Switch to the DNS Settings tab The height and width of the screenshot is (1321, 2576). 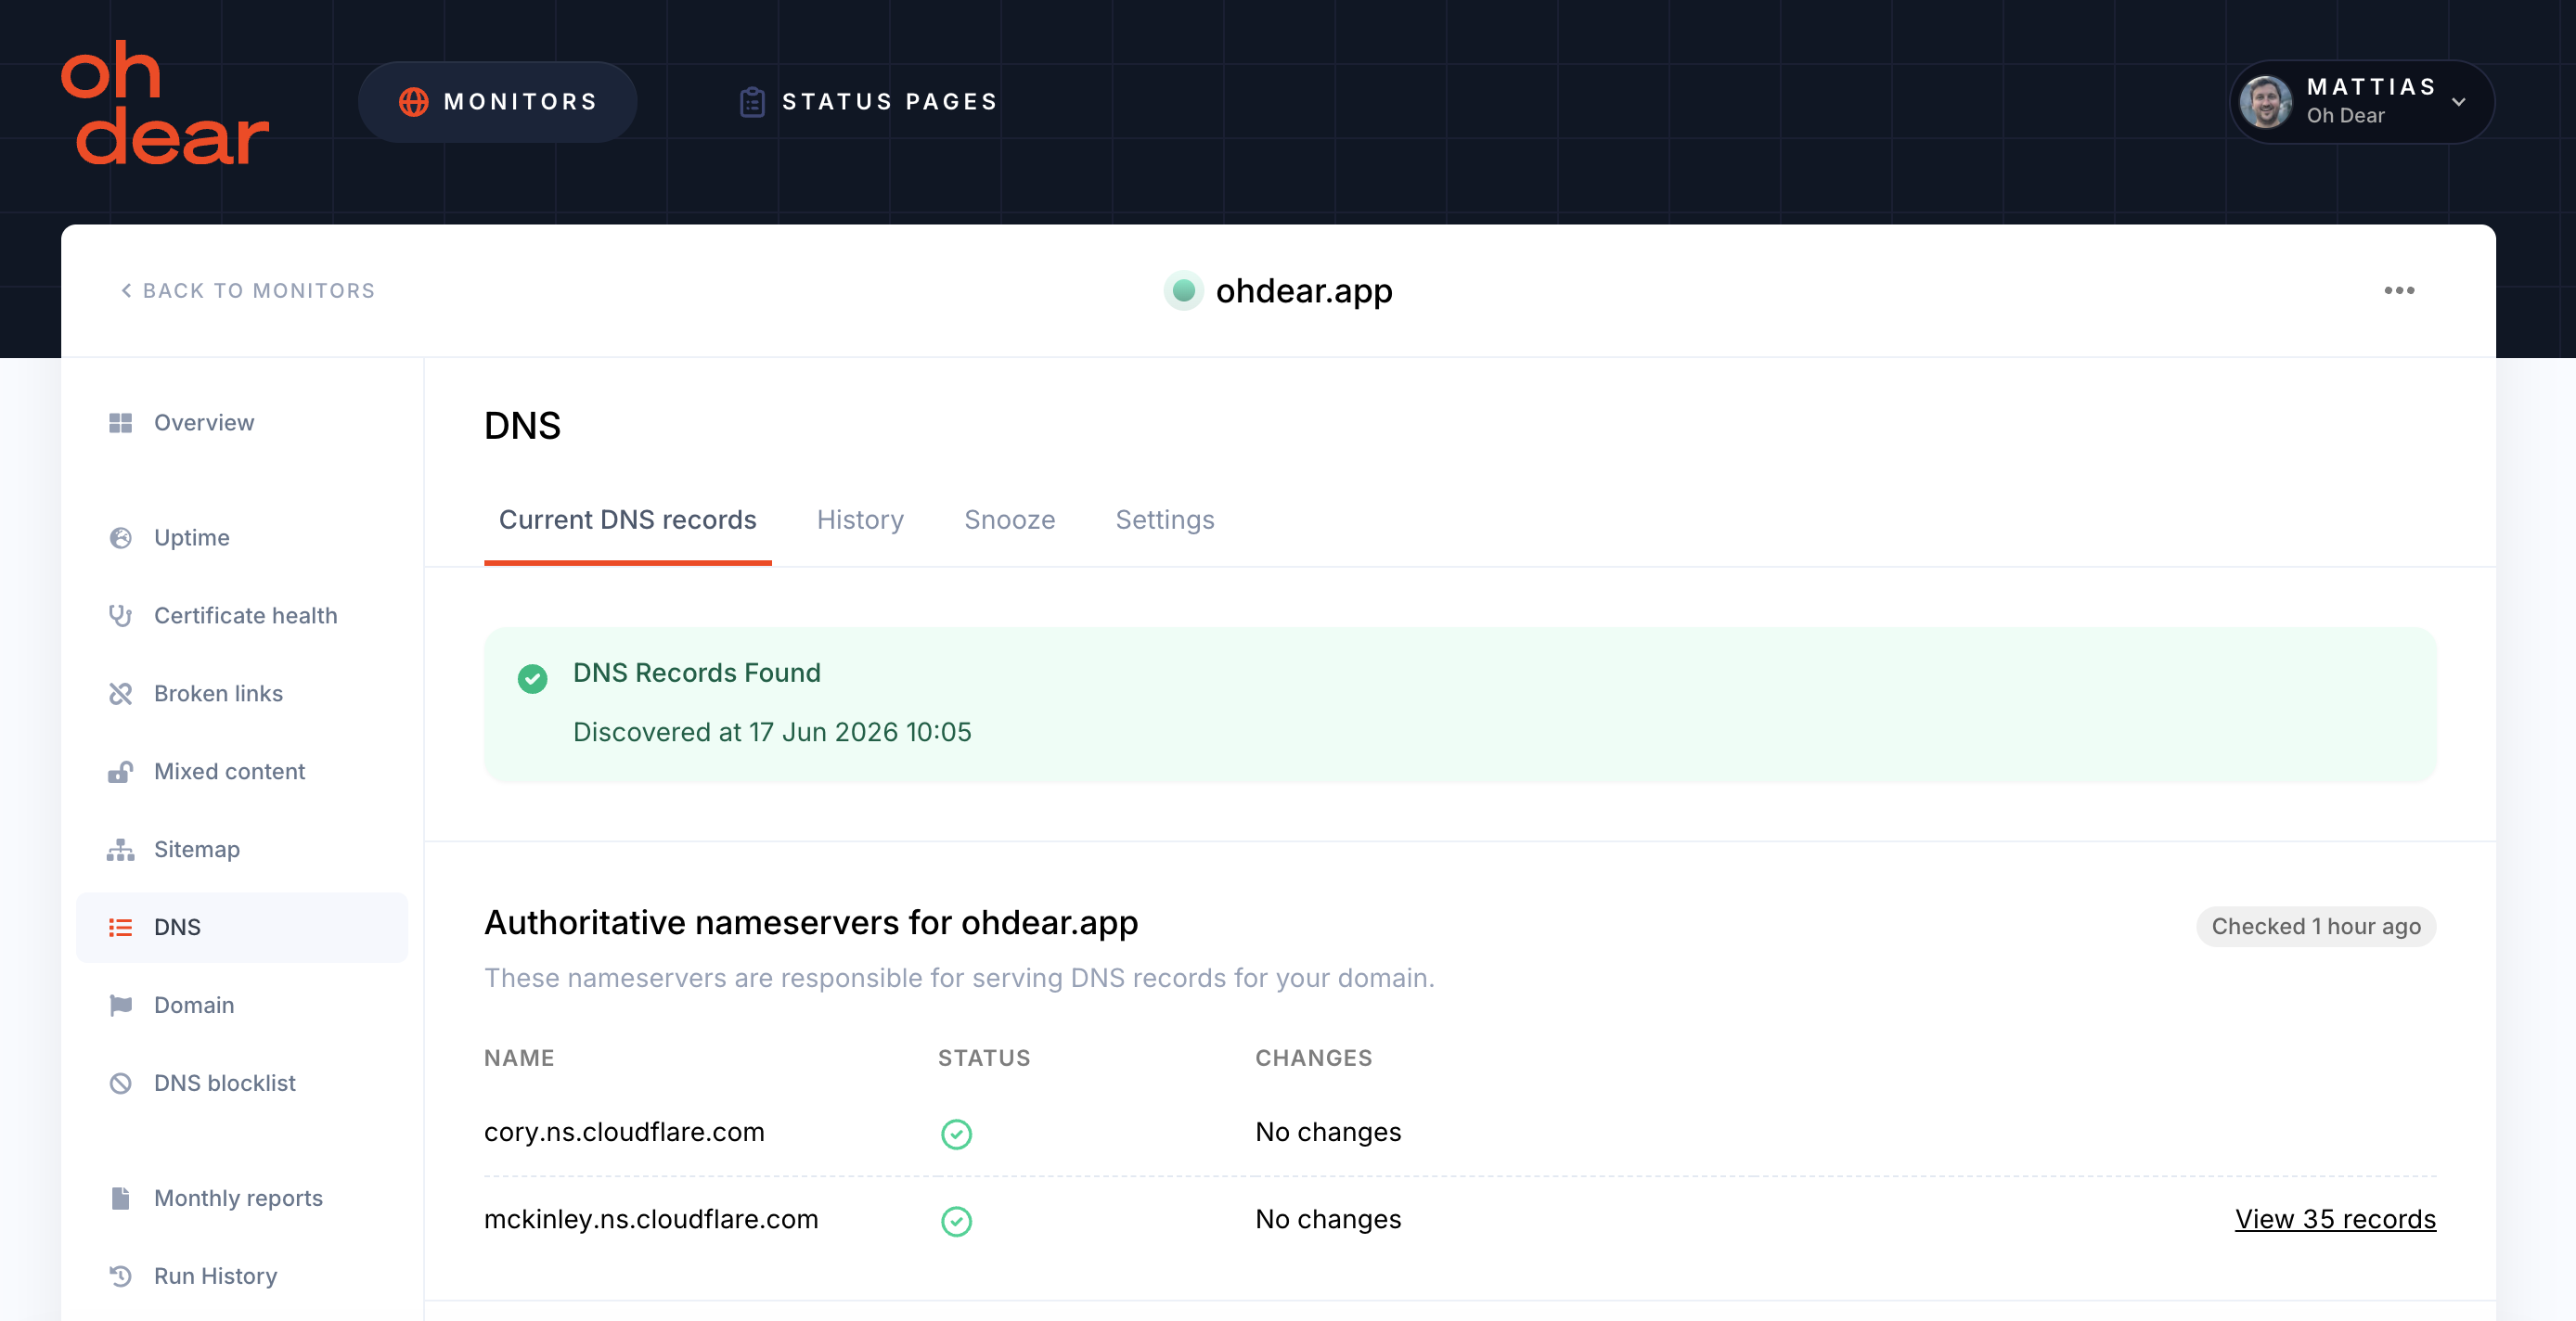click(x=1165, y=521)
